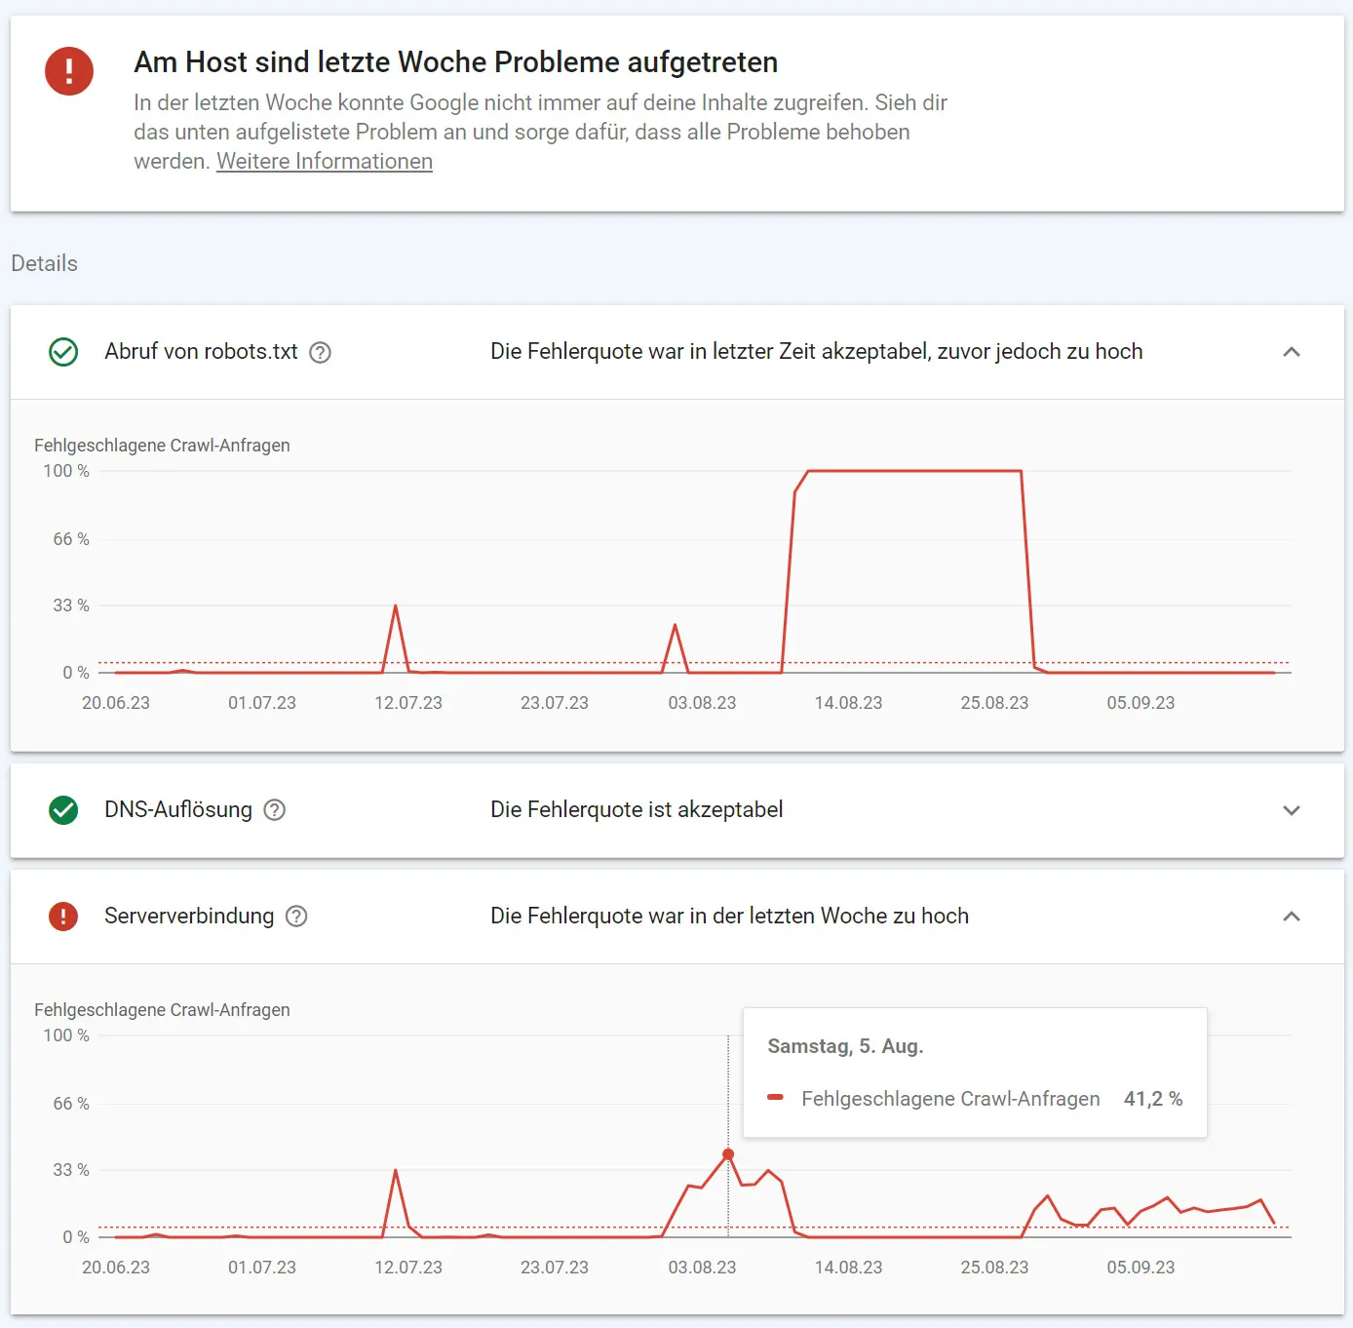Collapse the Serververbindung section
The width and height of the screenshot is (1353, 1328).
[x=1292, y=917]
